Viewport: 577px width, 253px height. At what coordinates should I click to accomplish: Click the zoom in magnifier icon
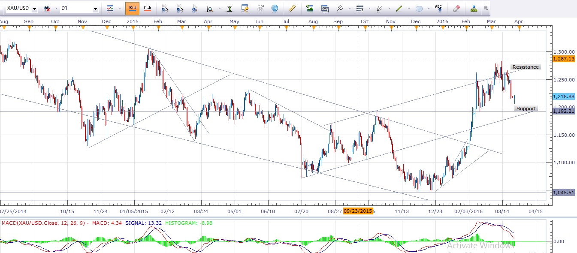click(x=164, y=8)
